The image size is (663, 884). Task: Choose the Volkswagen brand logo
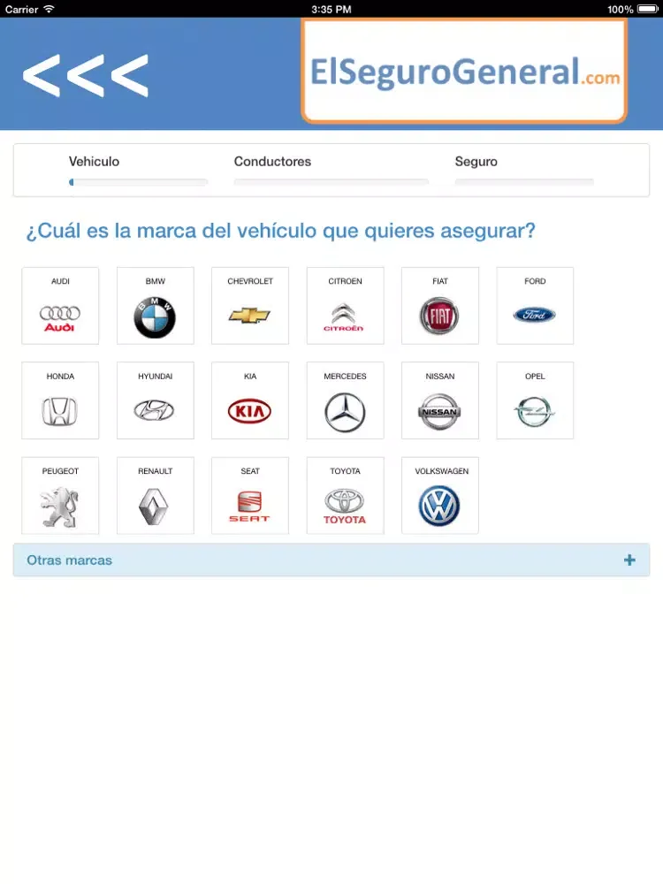(439, 506)
